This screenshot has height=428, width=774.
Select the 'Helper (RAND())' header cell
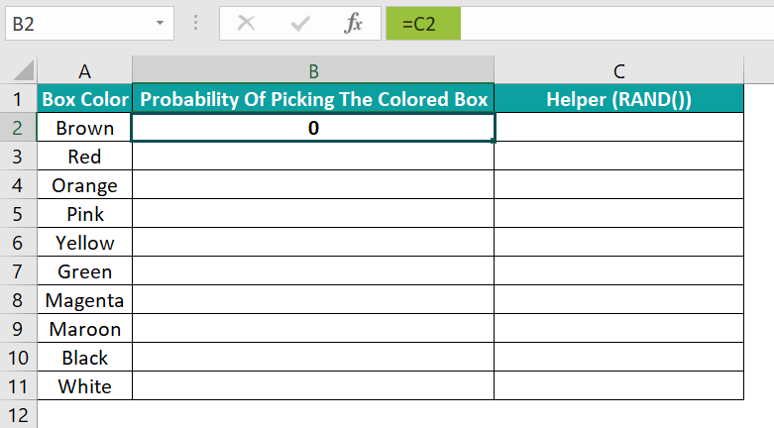(x=619, y=99)
